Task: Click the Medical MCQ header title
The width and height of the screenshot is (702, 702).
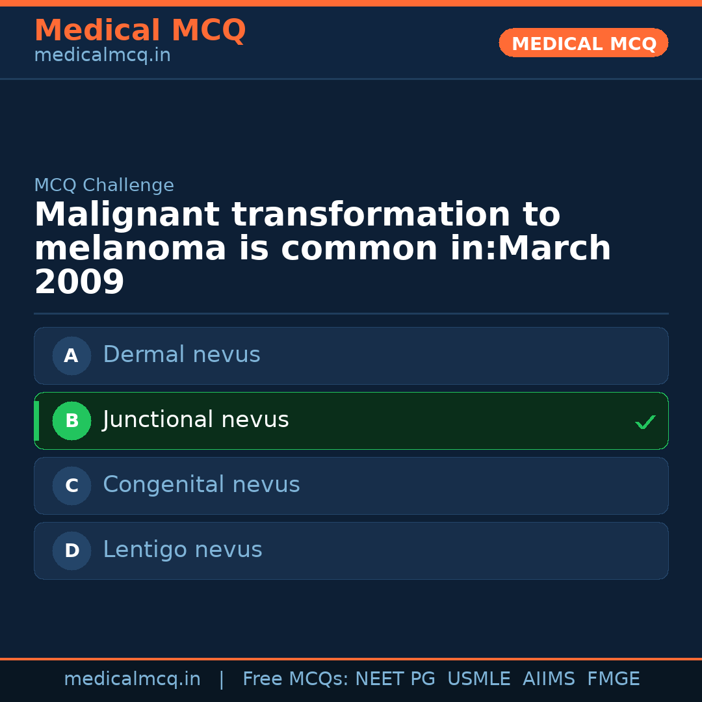Action: coord(140,31)
